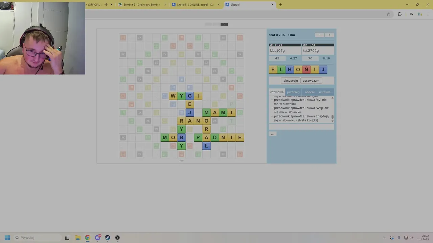Collapse the game table panel with the dash button
The width and height of the screenshot is (433, 243).
(319, 35)
